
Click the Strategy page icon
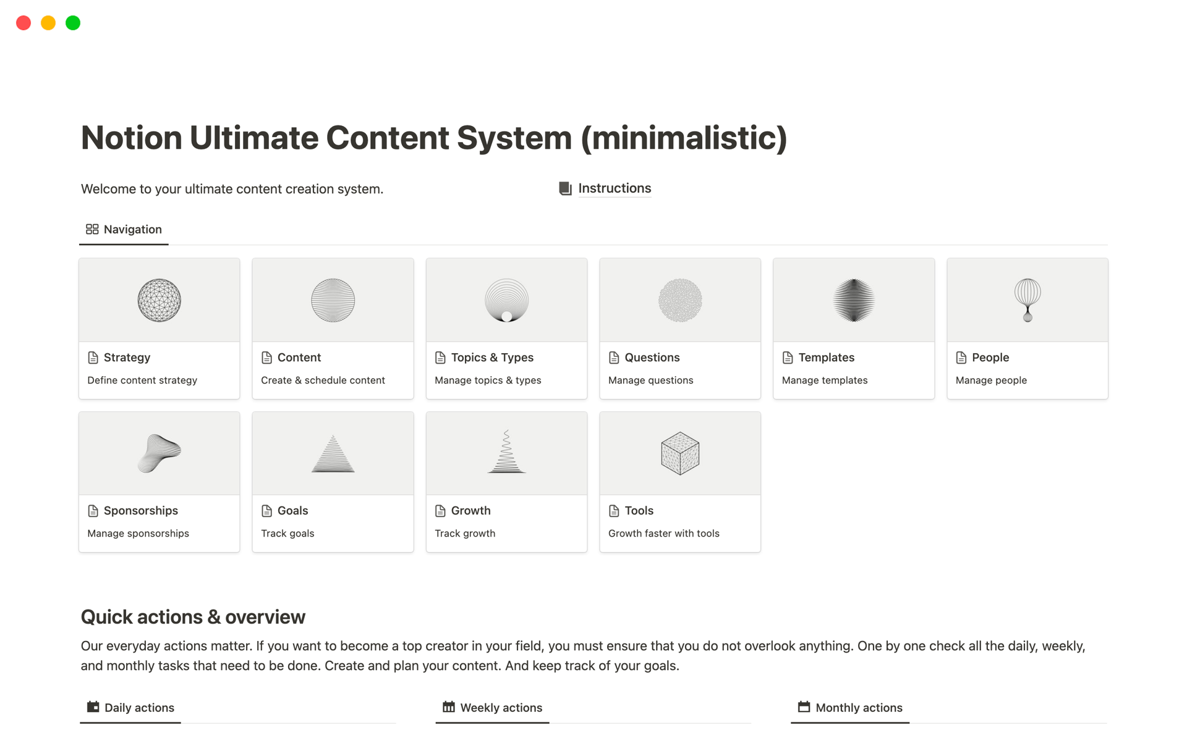click(x=93, y=358)
